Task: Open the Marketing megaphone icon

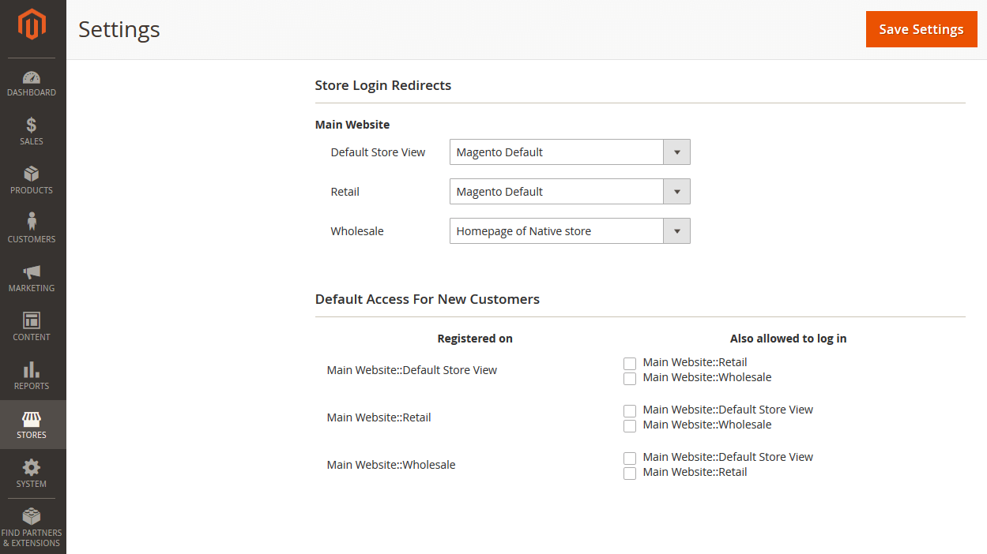Action: (x=32, y=272)
